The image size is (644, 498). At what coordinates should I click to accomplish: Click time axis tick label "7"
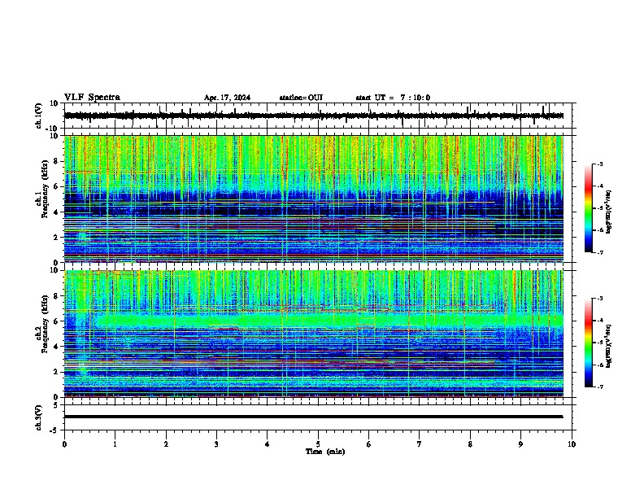click(x=420, y=444)
